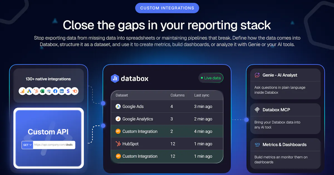Click the LinkedIn integration icon
The width and height of the screenshot is (334, 175).
(x=62, y=91)
